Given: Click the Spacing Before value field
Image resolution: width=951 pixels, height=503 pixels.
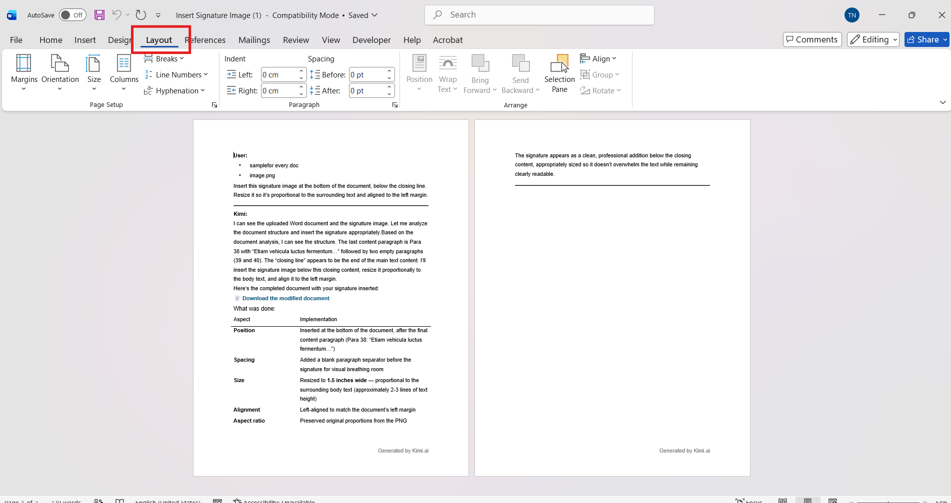Looking at the screenshot, I should tap(367, 75).
